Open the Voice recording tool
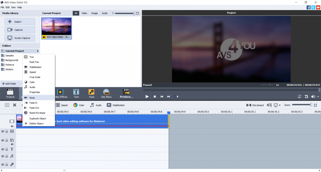The image size is (321, 172). pos(92,93)
